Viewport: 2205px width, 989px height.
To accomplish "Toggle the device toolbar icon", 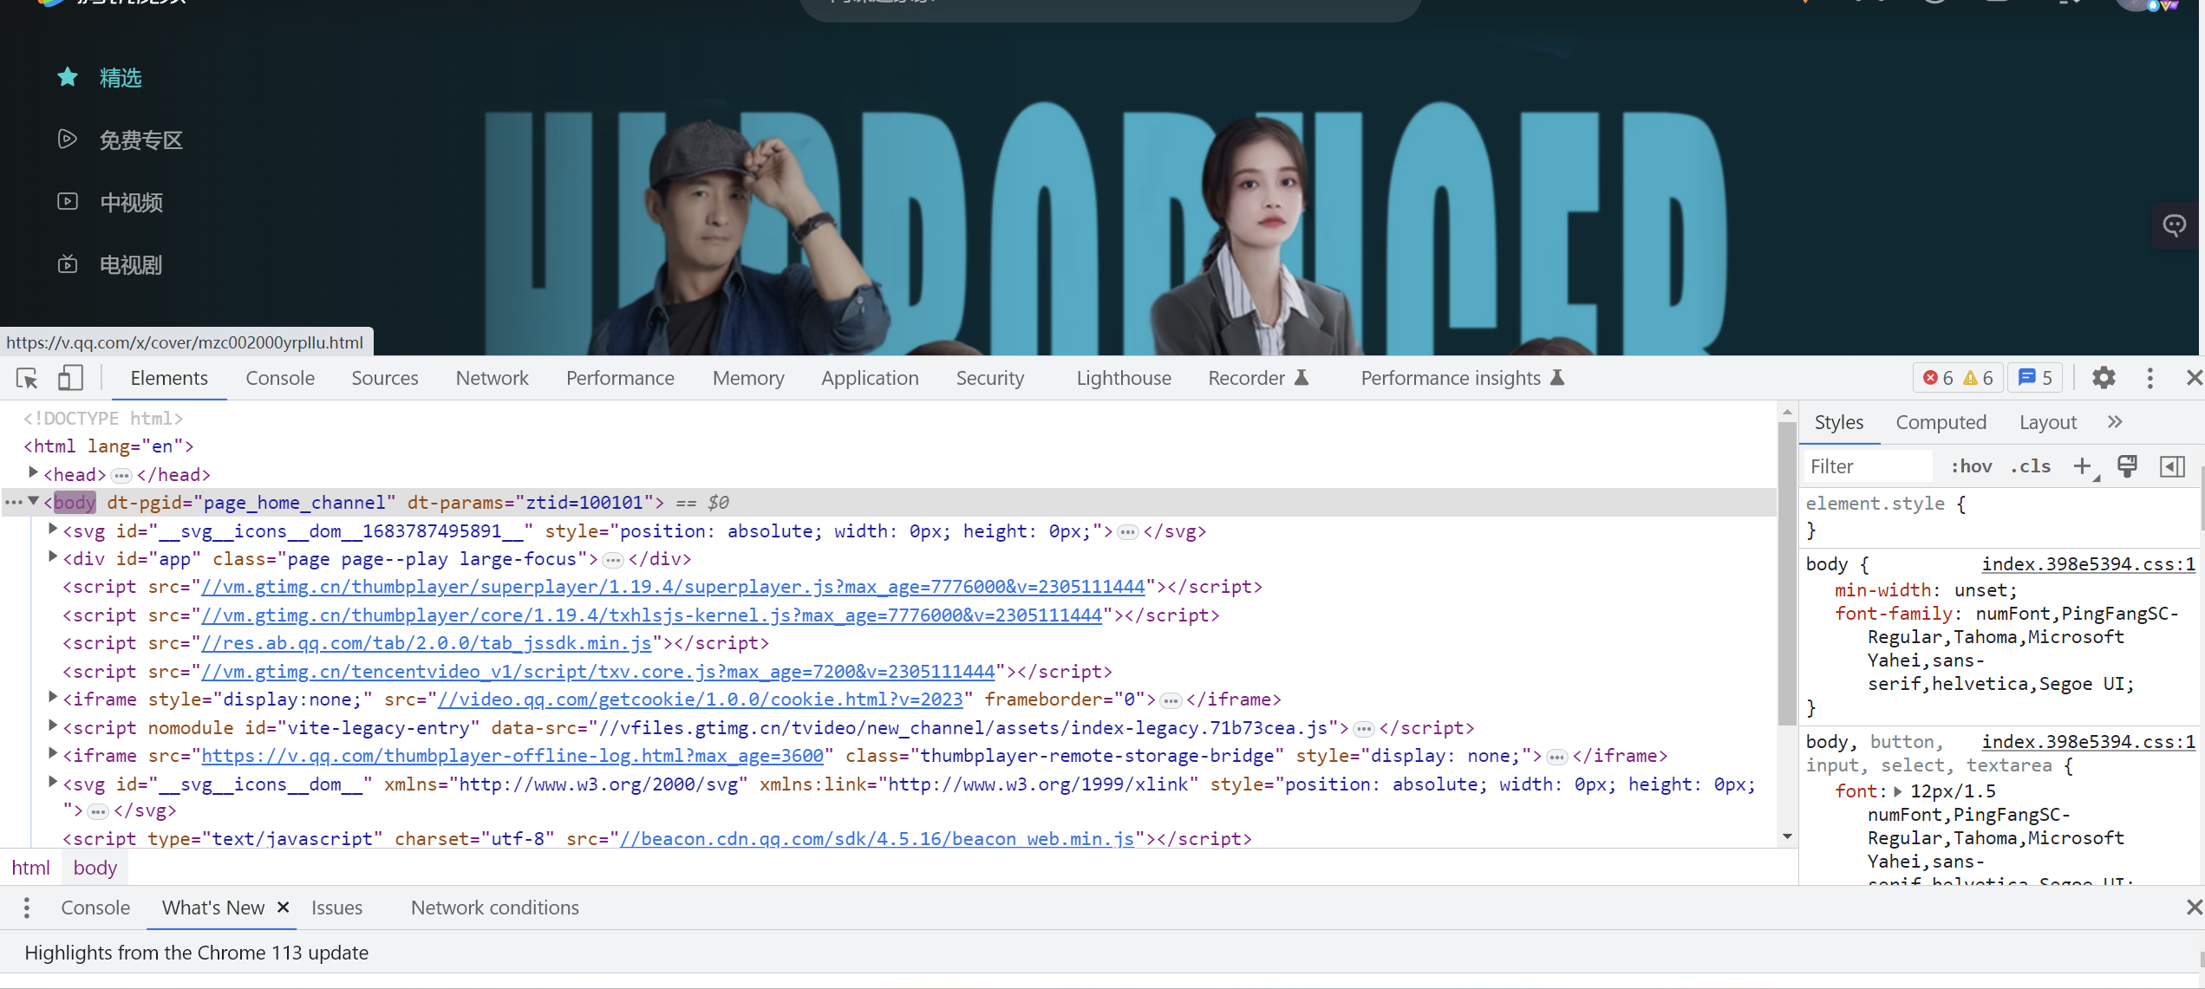I will 70,378.
